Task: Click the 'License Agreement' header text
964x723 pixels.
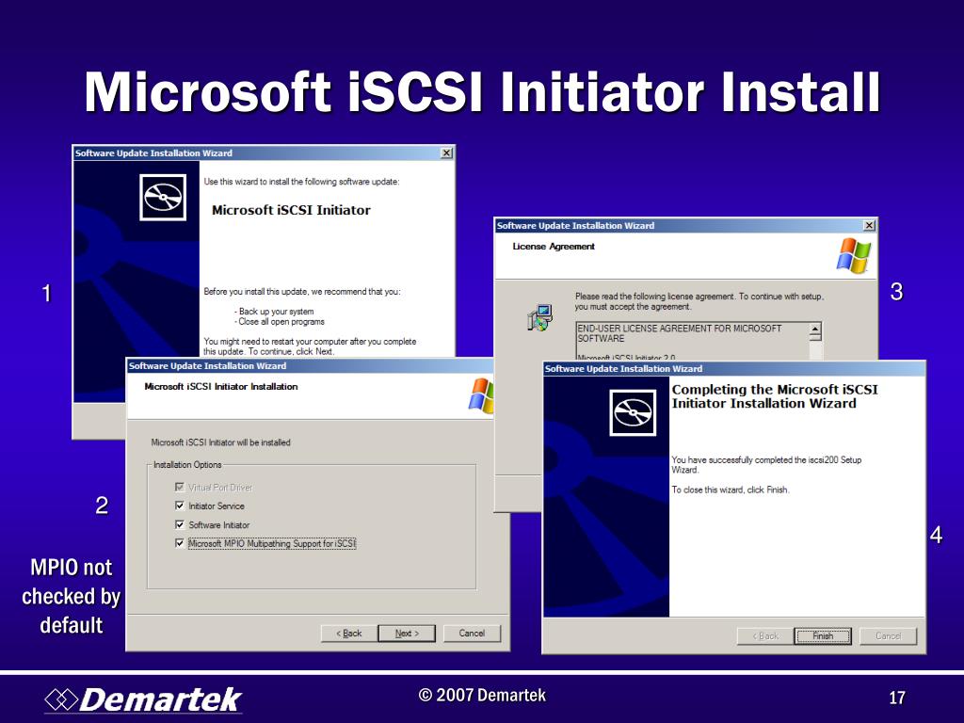Action: (554, 247)
